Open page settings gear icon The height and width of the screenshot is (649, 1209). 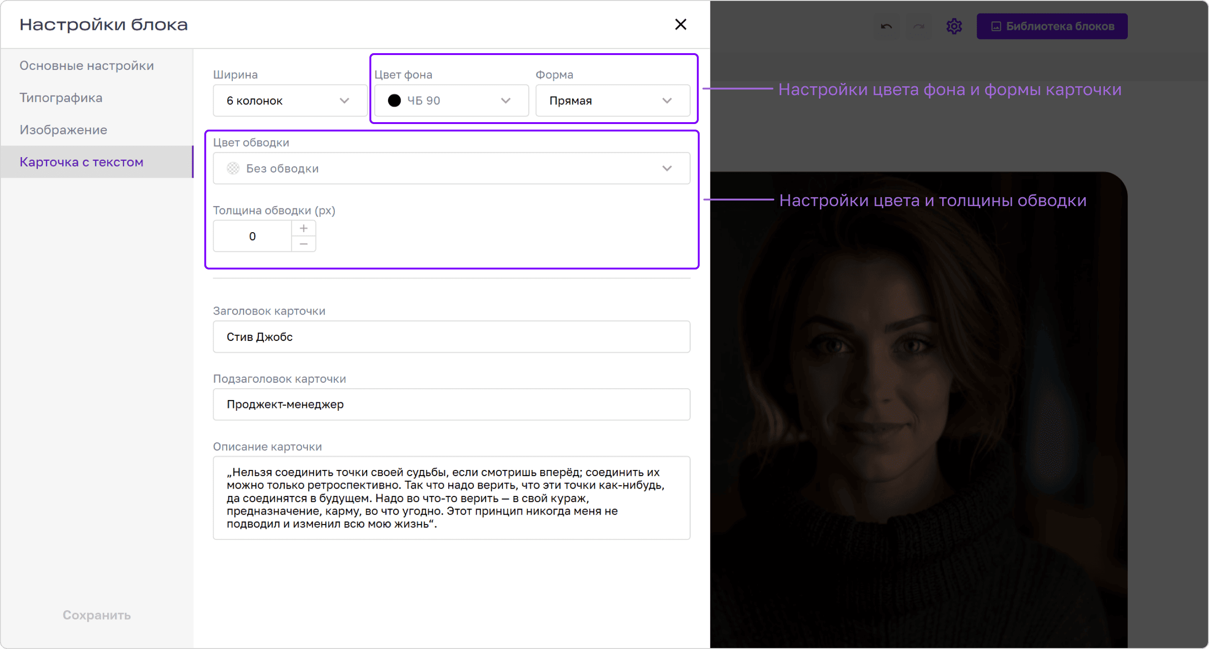954,26
